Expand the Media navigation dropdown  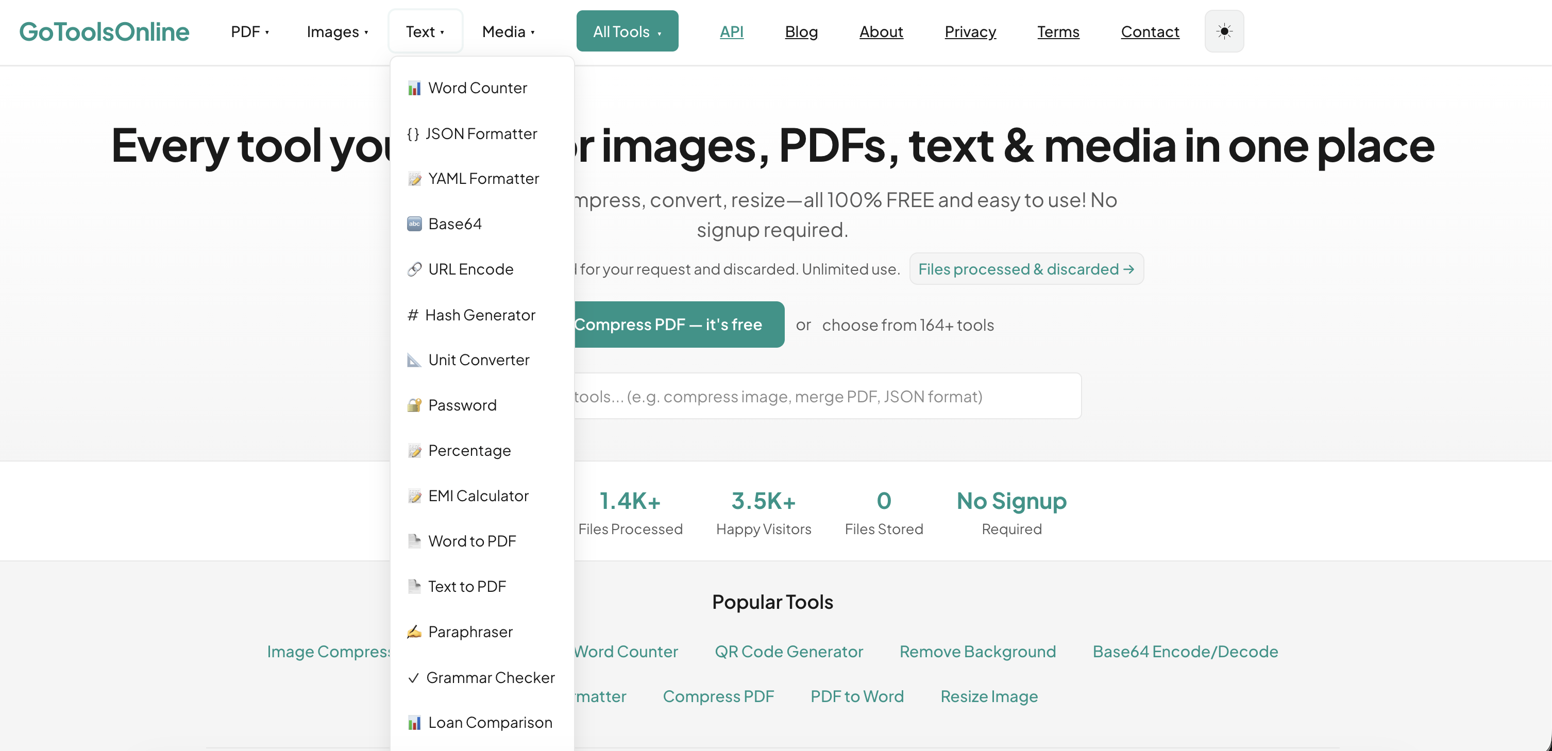(x=508, y=31)
